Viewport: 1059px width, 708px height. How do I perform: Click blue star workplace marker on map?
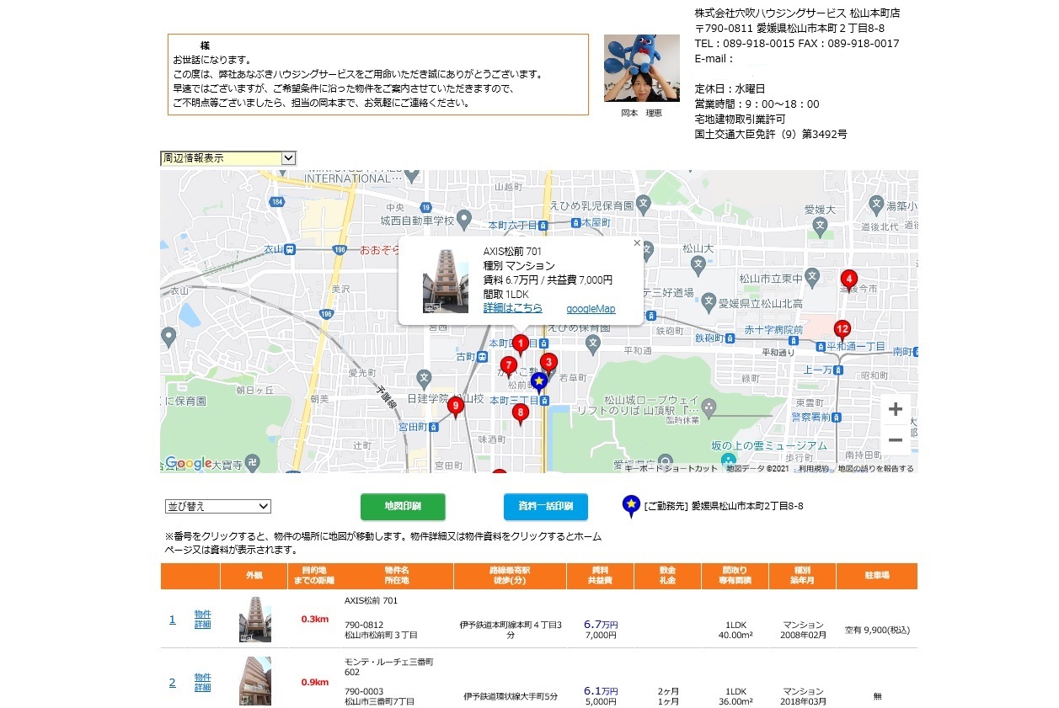point(539,382)
